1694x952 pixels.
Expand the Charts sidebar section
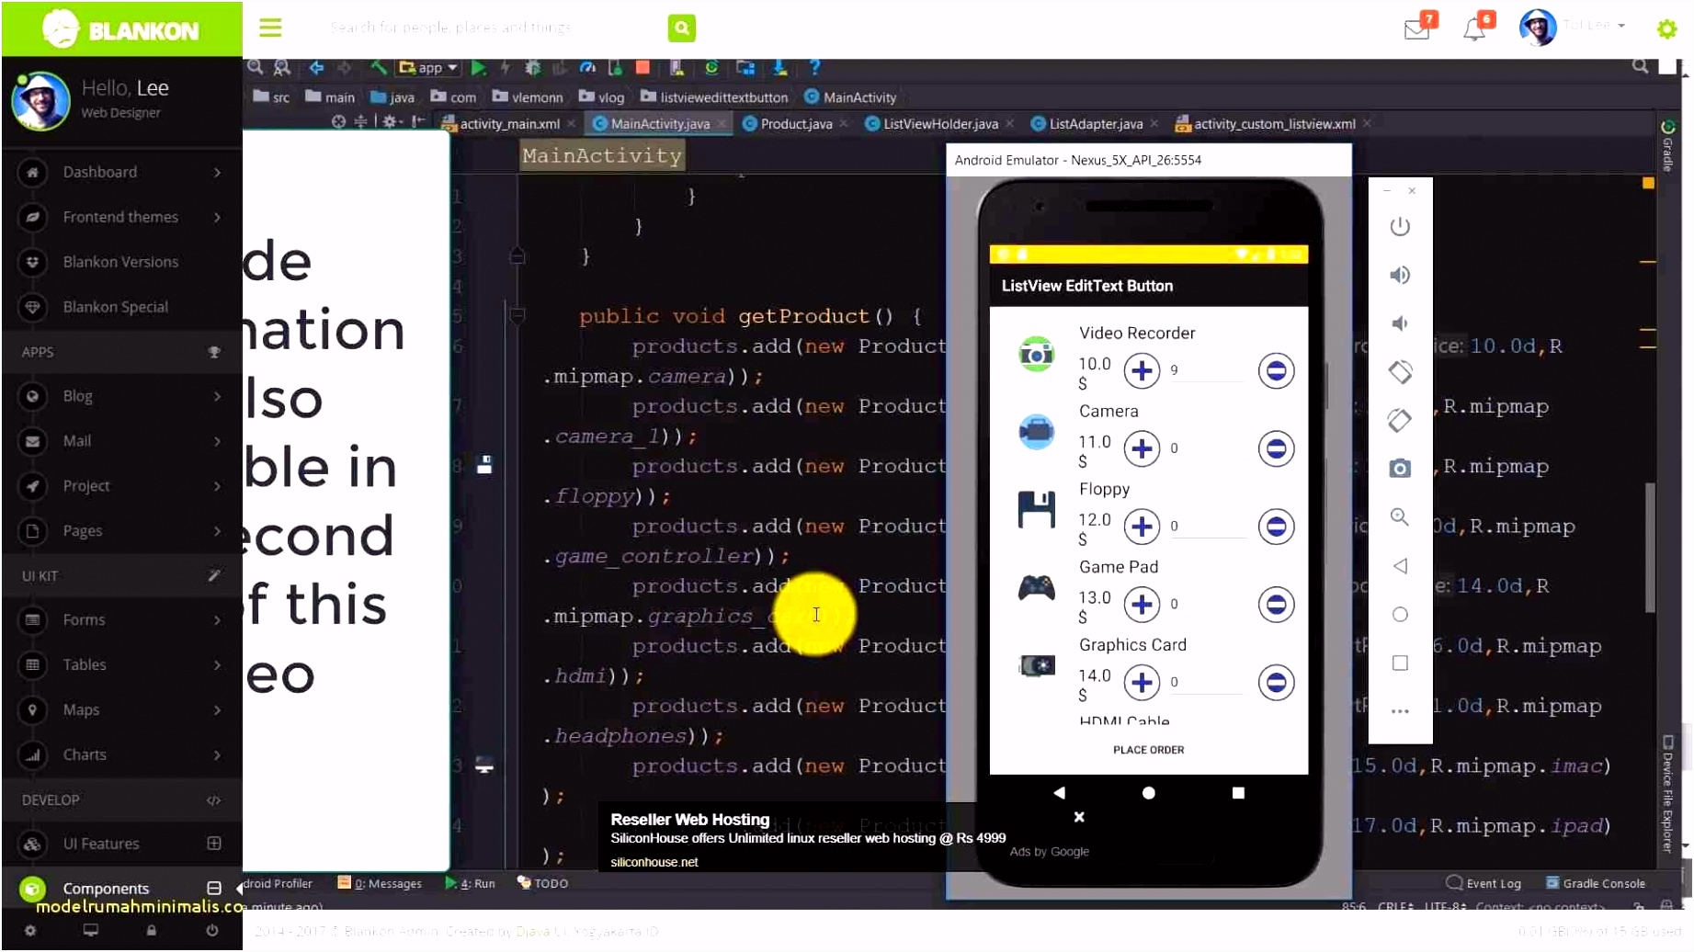(121, 755)
